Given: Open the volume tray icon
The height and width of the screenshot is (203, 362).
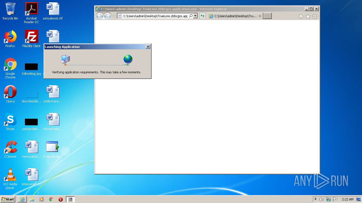Looking at the screenshot, I should pos(321,199).
